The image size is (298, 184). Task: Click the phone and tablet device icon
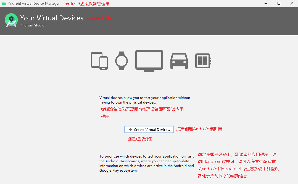pyautogui.click(x=99, y=61)
